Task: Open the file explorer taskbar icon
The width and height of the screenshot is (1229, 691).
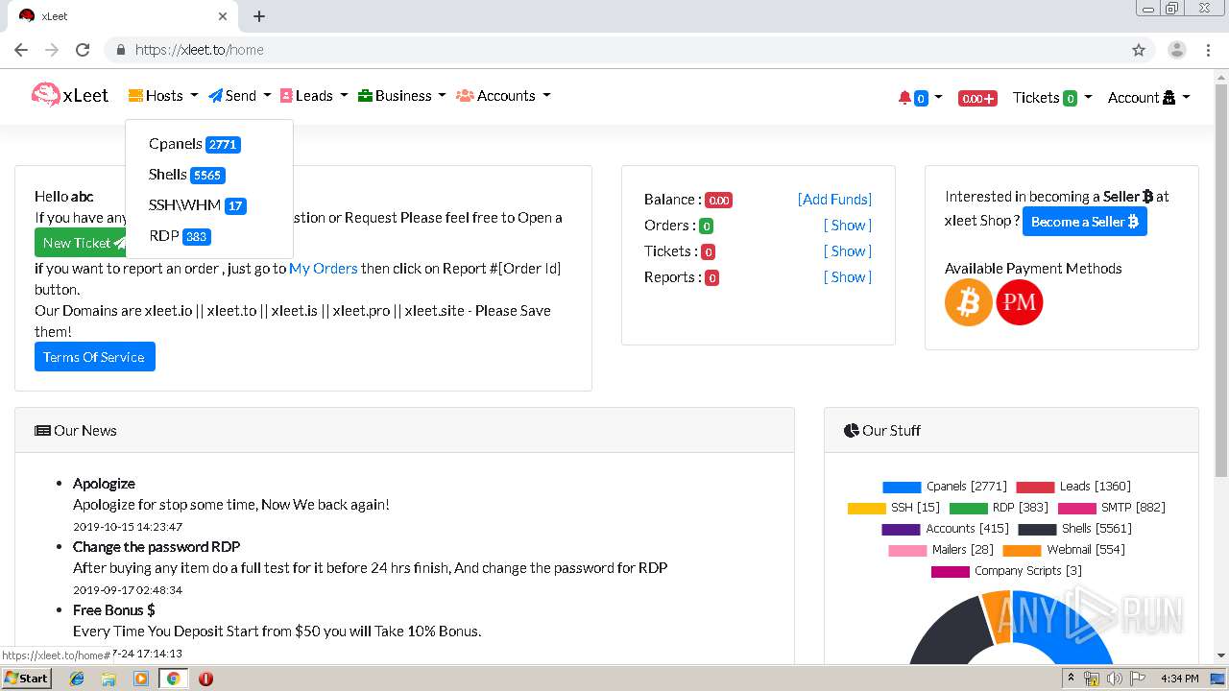Action: [x=108, y=679]
